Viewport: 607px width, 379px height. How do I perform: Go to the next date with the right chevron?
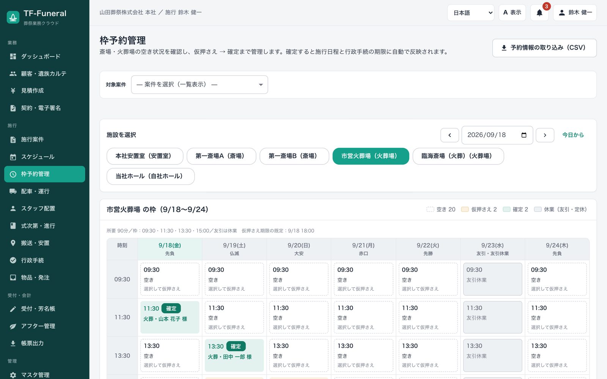pos(545,135)
